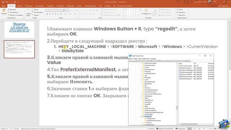
Task: Collapse the SideBySide key arrow in registry tree
Action: 141,116
